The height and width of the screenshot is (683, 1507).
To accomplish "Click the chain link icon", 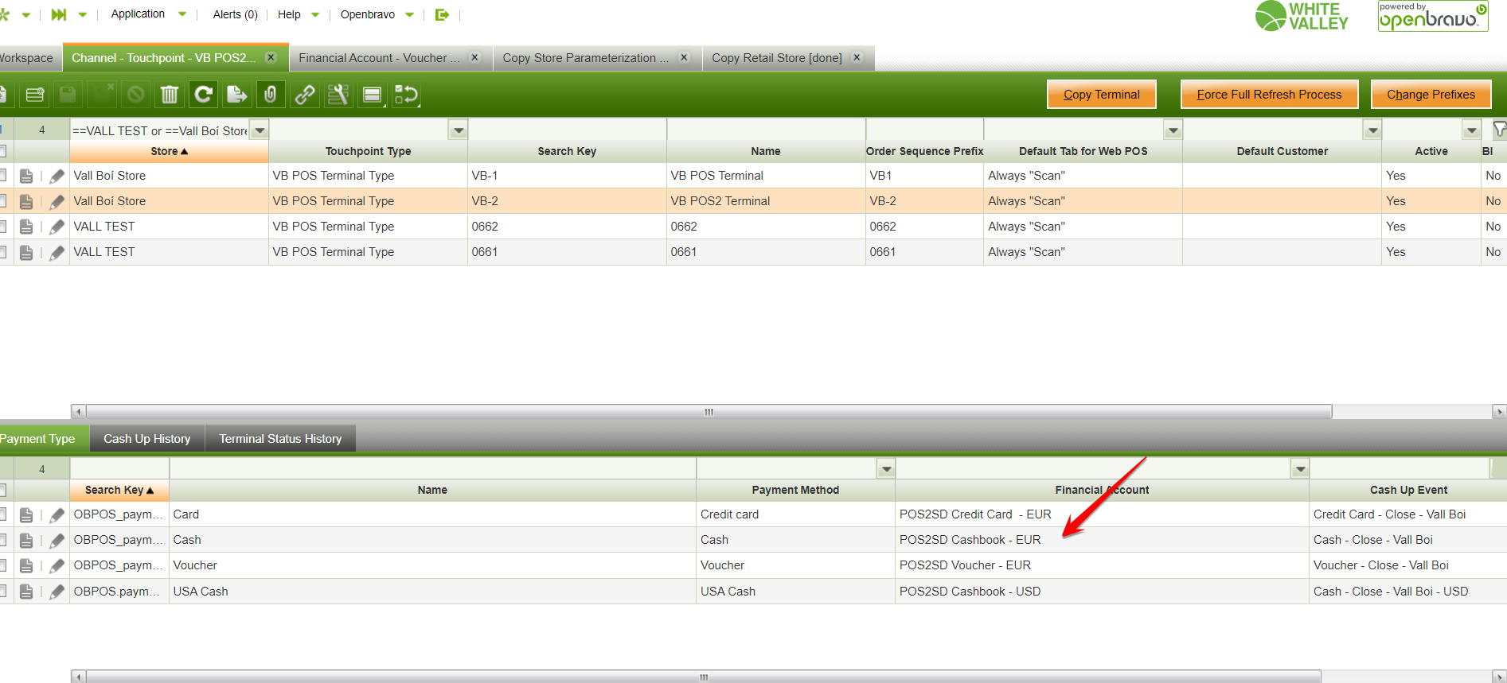I will point(304,95).
